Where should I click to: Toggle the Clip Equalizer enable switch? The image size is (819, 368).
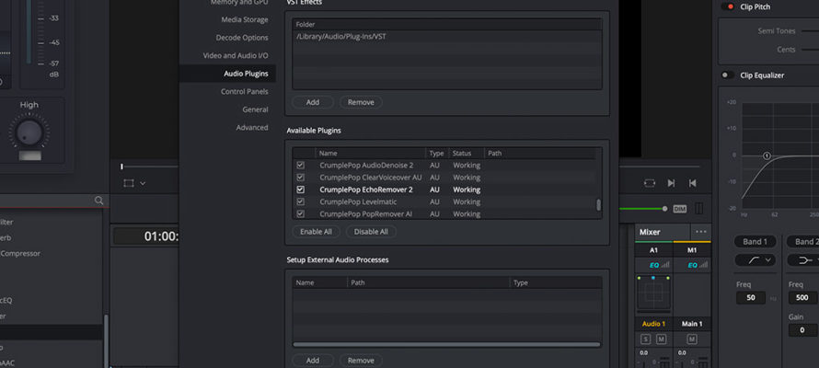click(728, 75)
